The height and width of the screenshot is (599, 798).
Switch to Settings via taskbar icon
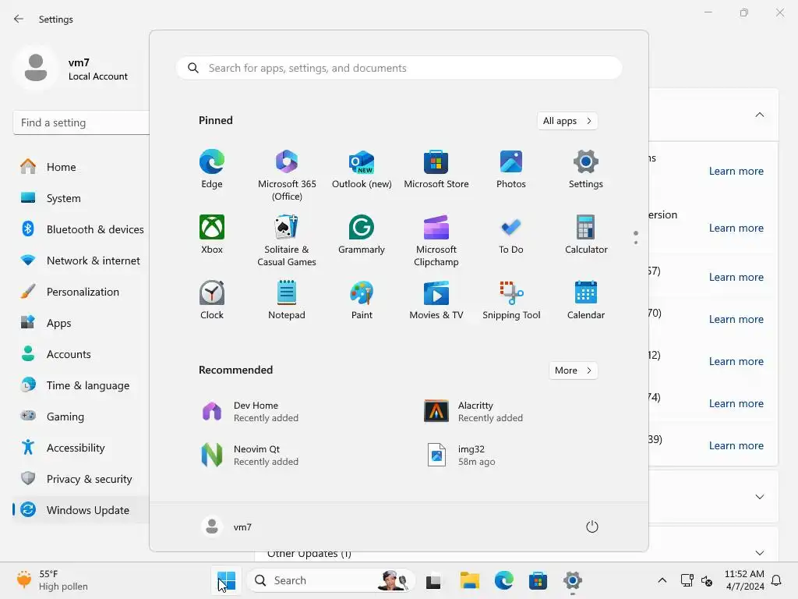click(573, 580)
